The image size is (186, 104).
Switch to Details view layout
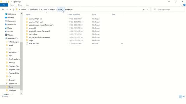pos(180,96)
